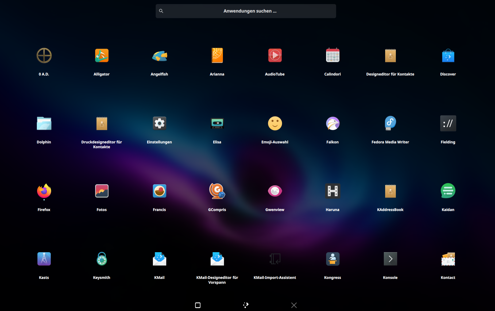The image size is (495, 311).
Task: Launch the 0 A.D. game icon
Action: [44, 56]
